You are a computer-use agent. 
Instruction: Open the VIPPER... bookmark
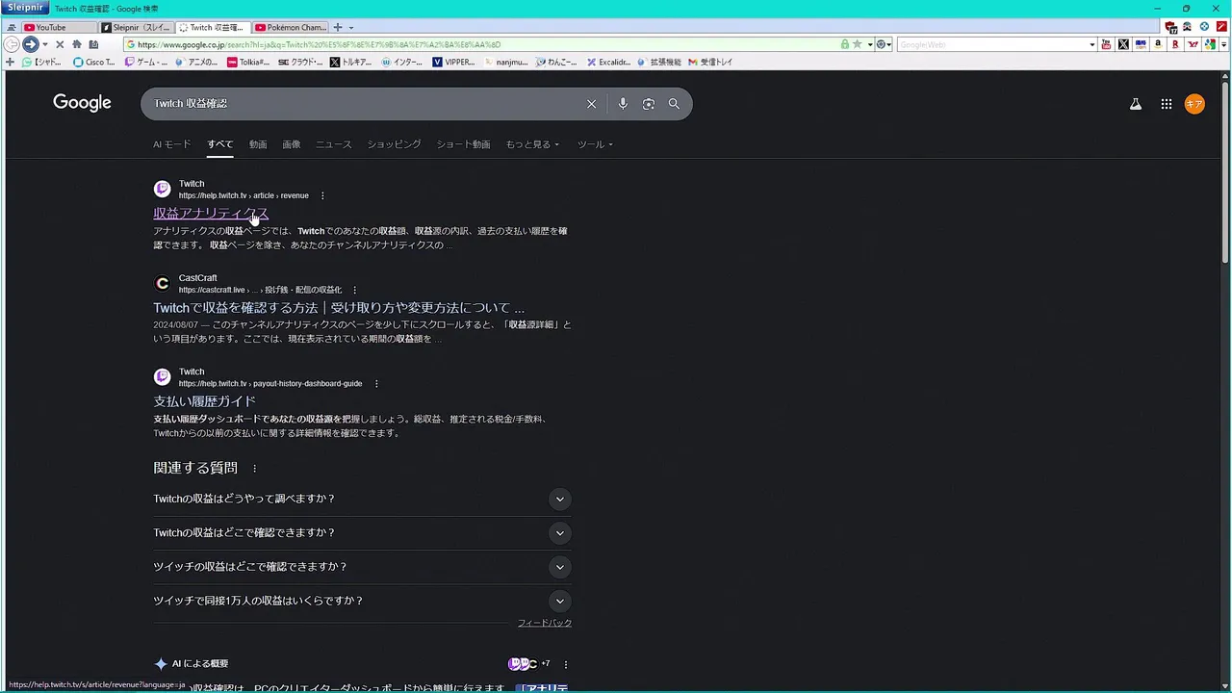click(x=453, y=62)
